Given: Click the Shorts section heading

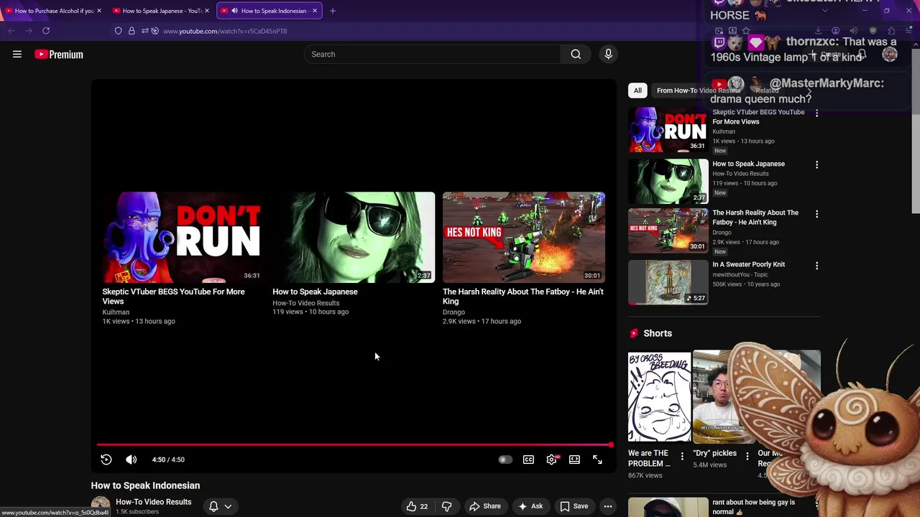Looking at the screenshot, I should point(658,333).
